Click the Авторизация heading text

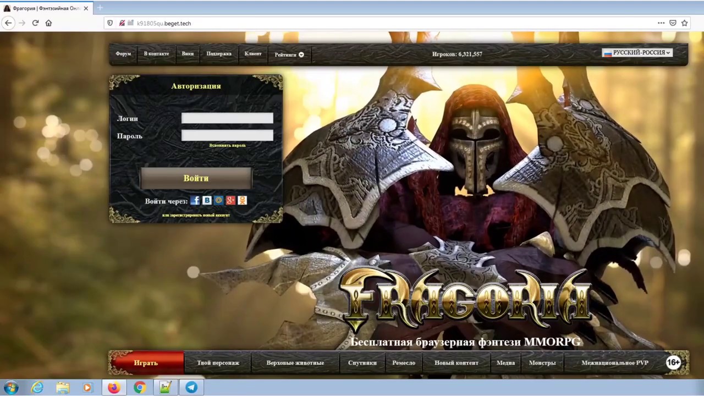click(196, 86)
